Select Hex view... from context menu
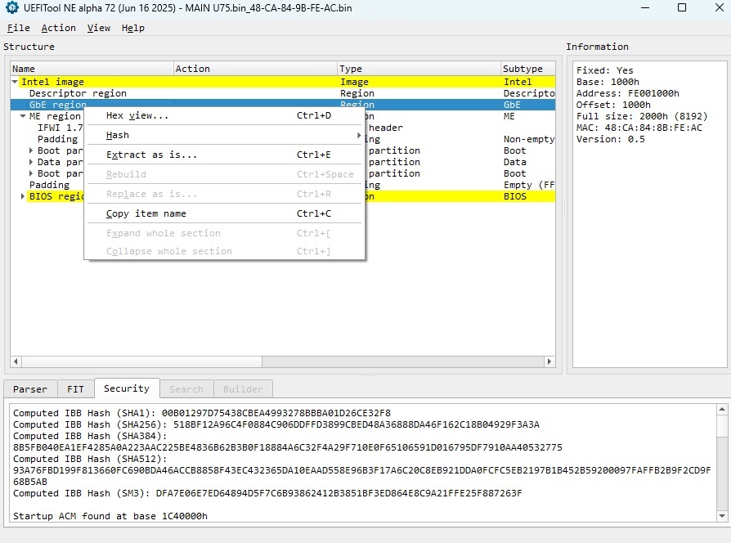Viewport: 731px width, 543px height. click(x=137, y=115)
